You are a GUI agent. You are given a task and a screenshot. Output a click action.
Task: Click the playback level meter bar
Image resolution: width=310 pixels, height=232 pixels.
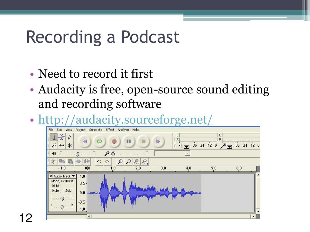tap(198, 137)
